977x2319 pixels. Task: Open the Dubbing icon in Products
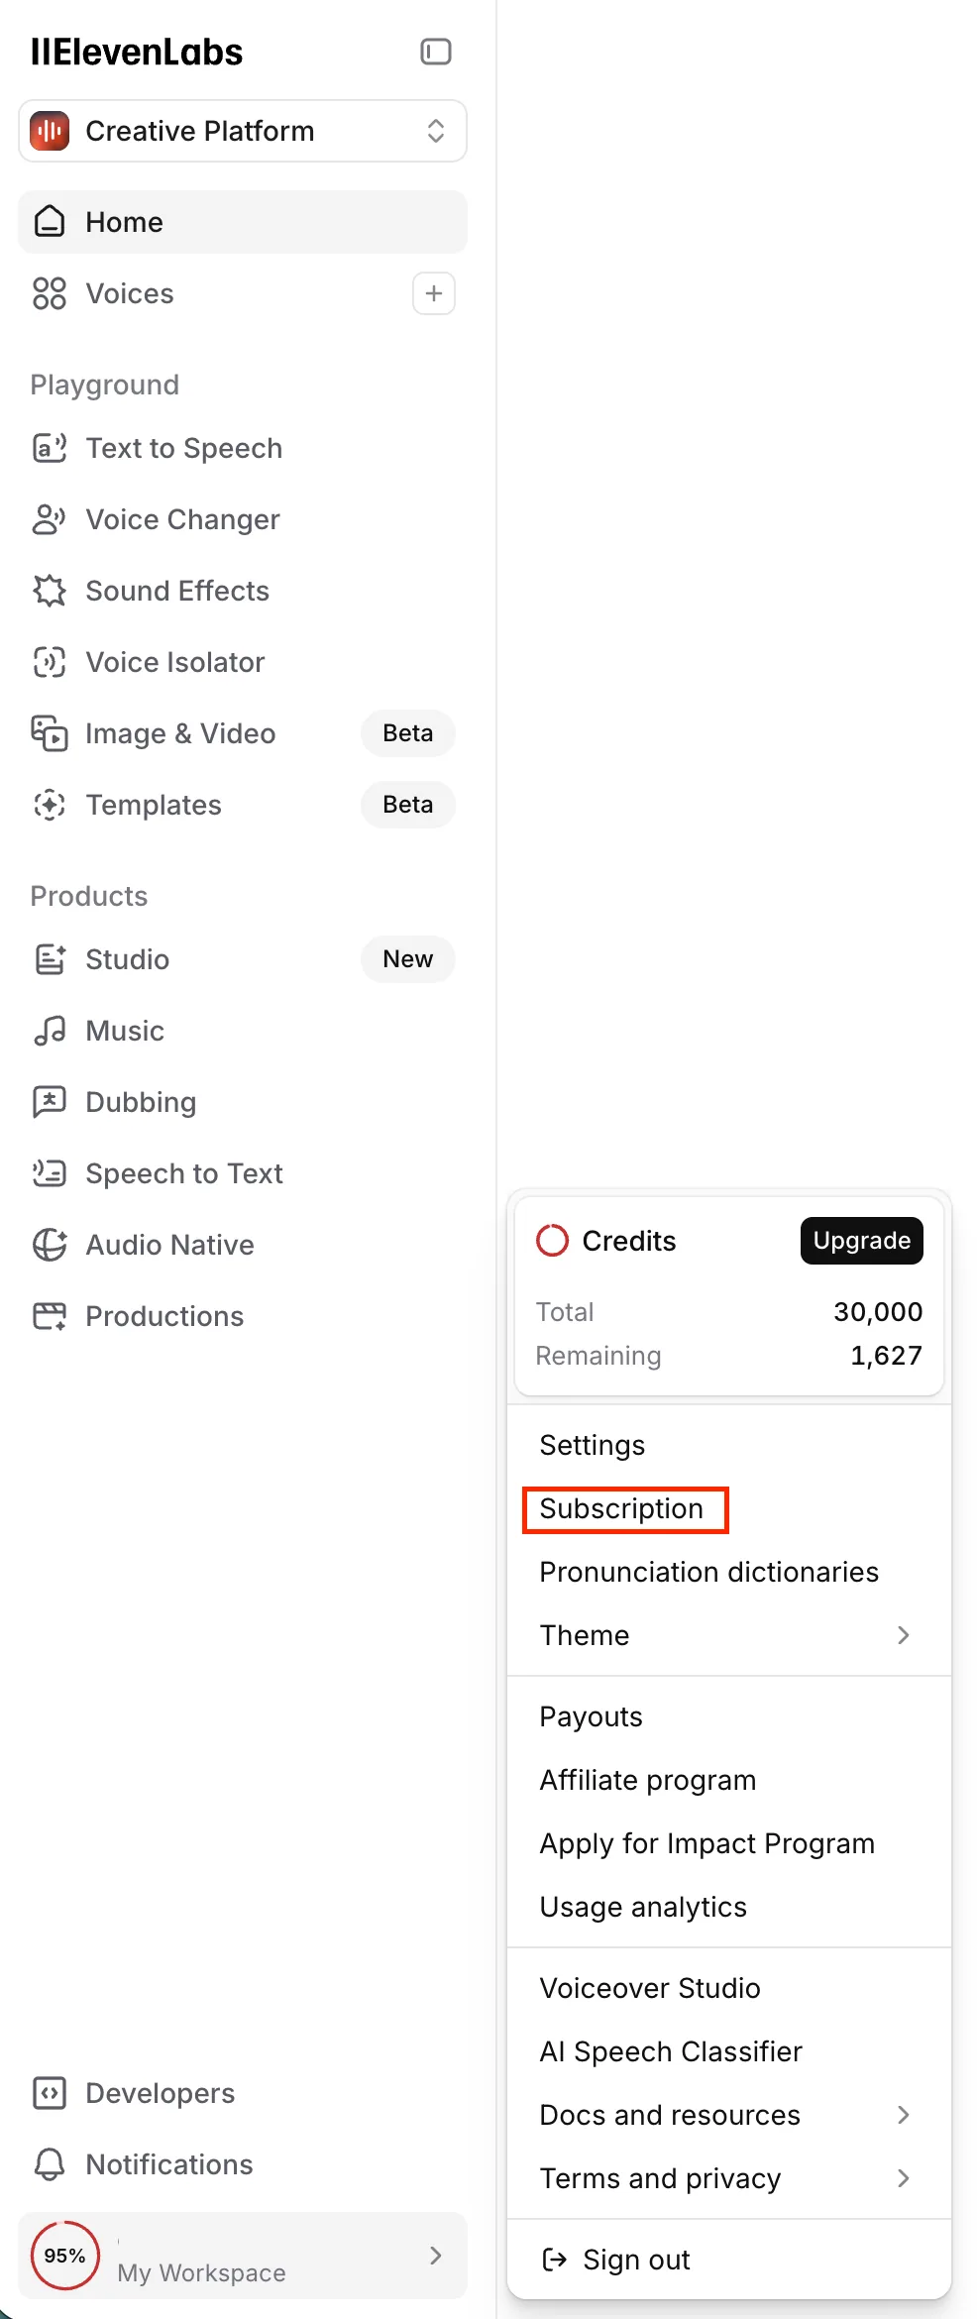(x=50, y=1102)
